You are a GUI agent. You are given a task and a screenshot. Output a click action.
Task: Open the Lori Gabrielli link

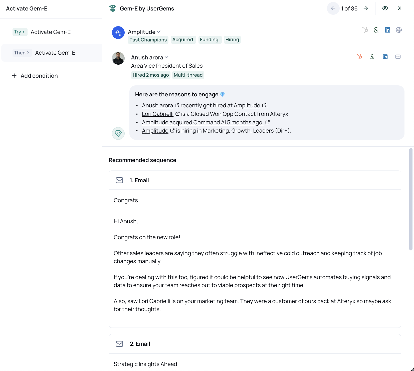158,114
